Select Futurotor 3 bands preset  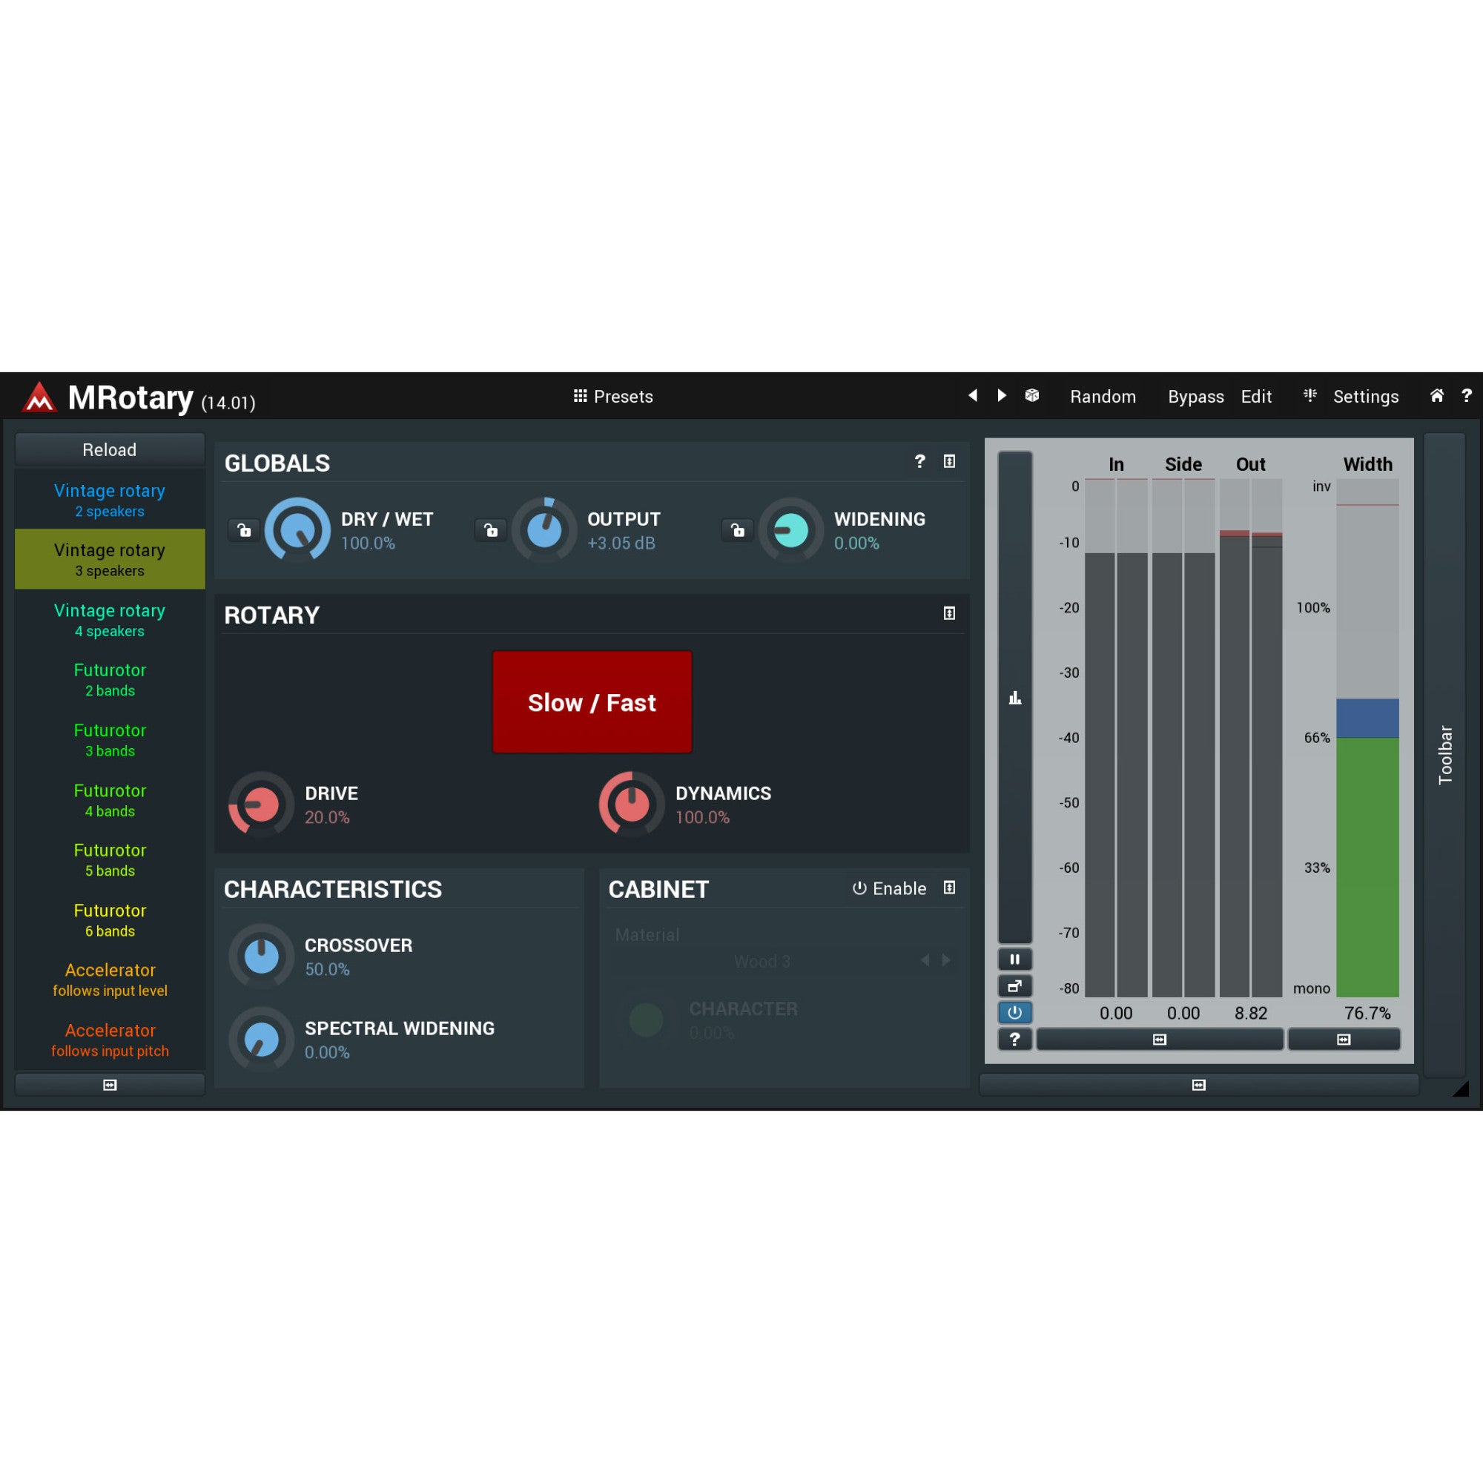tap(110, 739)
